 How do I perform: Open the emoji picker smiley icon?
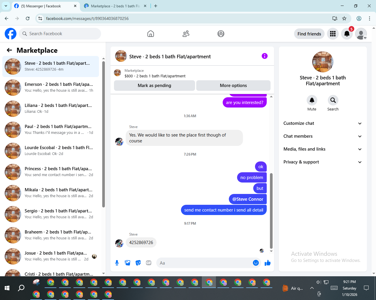coord(256,263)
